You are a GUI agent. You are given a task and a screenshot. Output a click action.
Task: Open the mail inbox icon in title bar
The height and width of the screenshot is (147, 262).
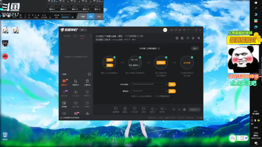click(x=176, y=30)
